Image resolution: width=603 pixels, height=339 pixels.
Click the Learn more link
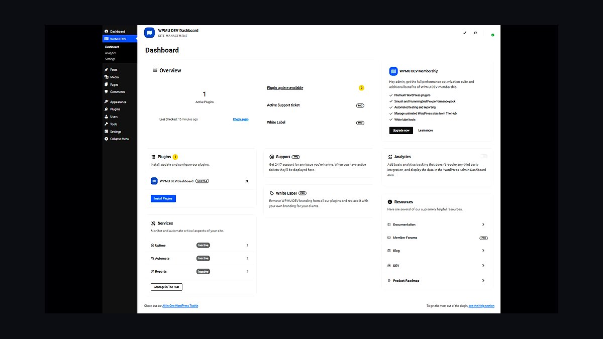[425, 131]
